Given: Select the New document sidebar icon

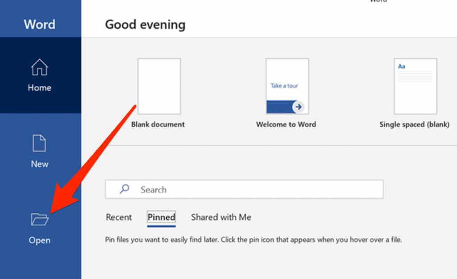Looking at the screenshot, I should point(39,143).
